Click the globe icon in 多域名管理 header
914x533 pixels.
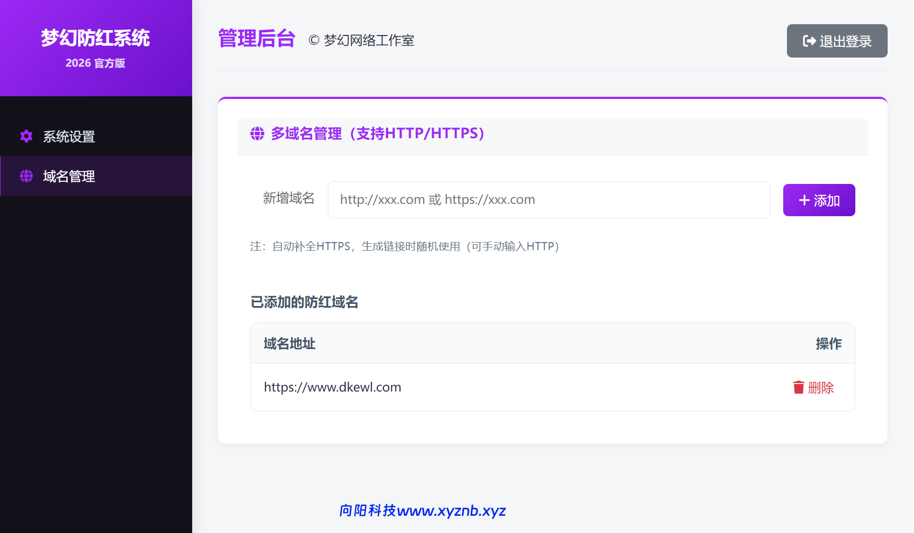click(x=257, y=134)
